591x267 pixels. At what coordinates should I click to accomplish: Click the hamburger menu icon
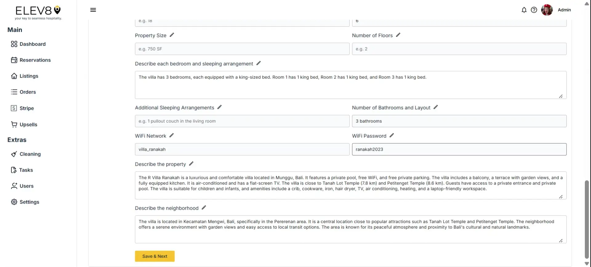pos(93,10)
